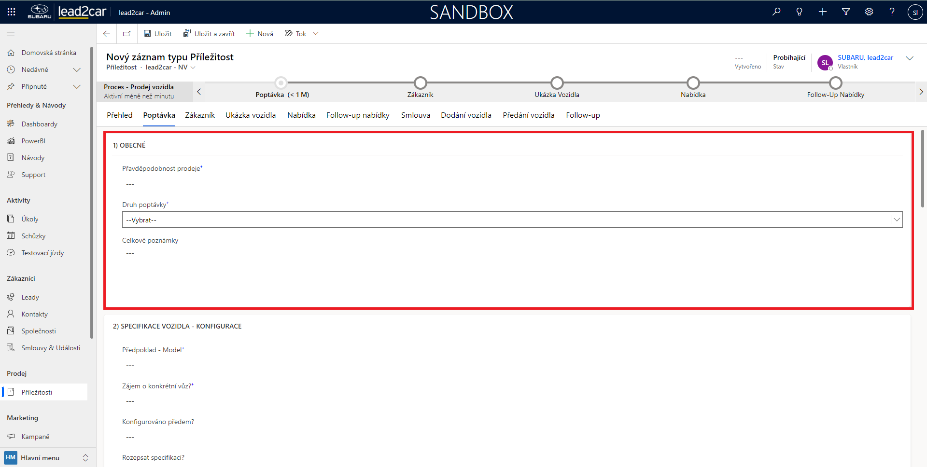Expand the Připnuté section
The image size is (927, 467).
tap(76, 87)
